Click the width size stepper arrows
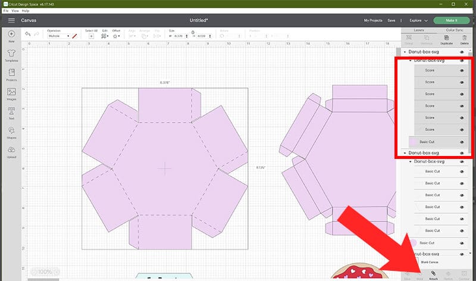The height and width of the screenshot is (281, 476). pos(186,36)
